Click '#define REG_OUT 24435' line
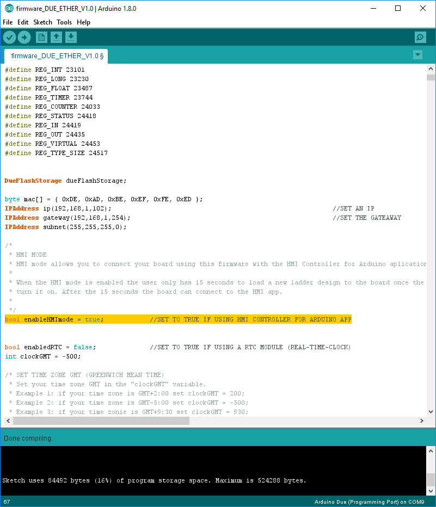This screenshot has height=507, width=436. pyautogui.click(x=45, y=134)
